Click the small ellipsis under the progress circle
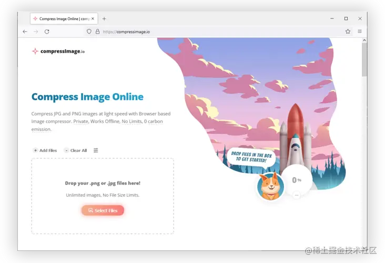Image resolution: width=385 pixels, height=263 pixels. pyautogui.click(x=297, y=195)
